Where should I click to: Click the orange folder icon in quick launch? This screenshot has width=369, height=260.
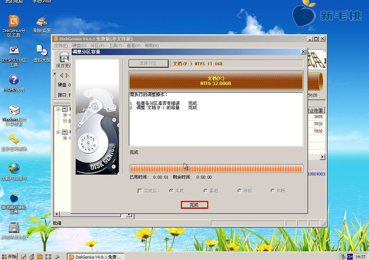40,257
